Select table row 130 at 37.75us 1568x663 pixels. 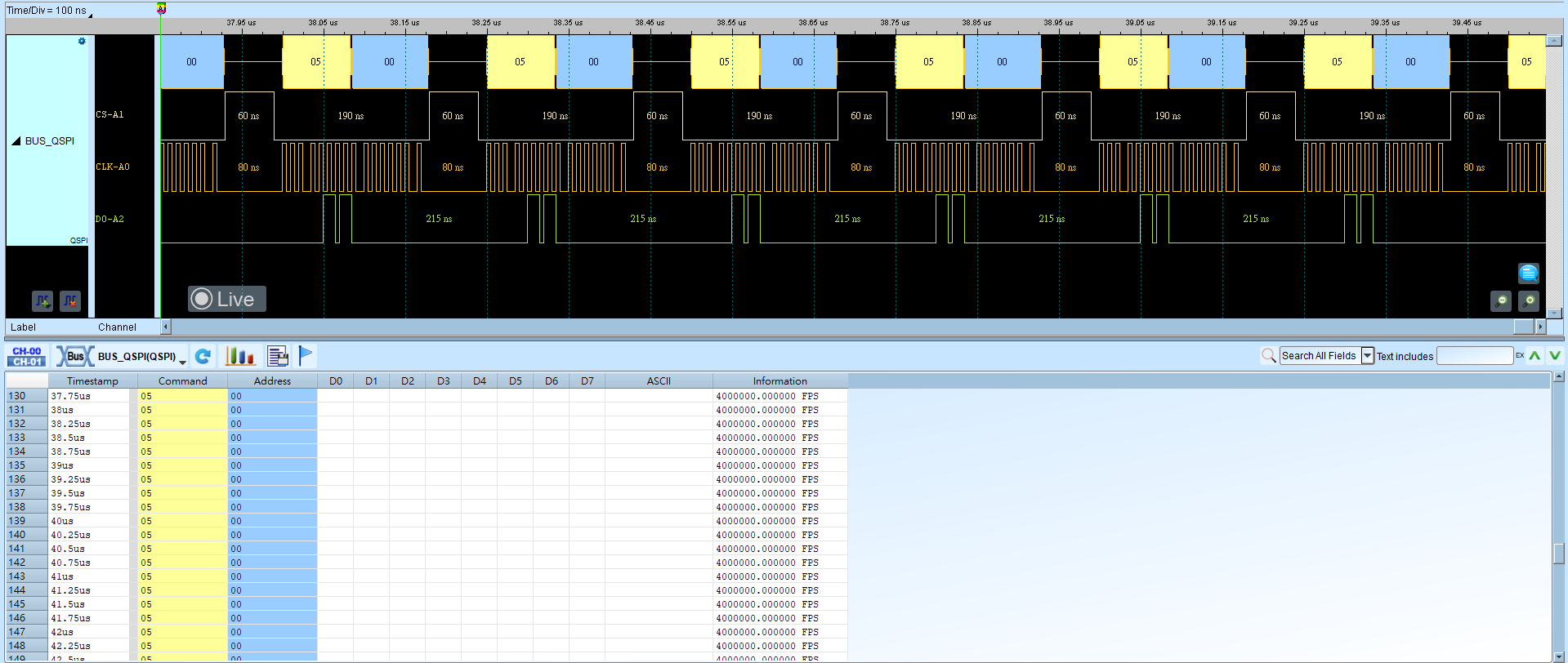click(x=427, y=396)
